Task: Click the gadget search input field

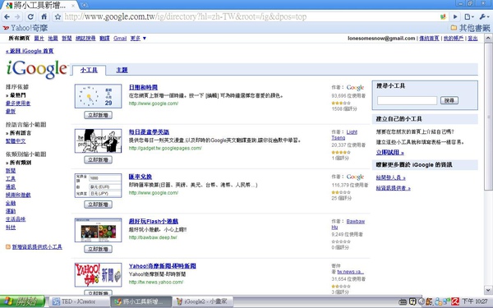Action: [x=407, y=100]
